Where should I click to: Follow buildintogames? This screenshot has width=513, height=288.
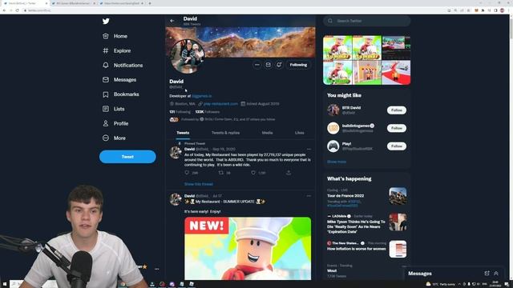coord(397,128)
